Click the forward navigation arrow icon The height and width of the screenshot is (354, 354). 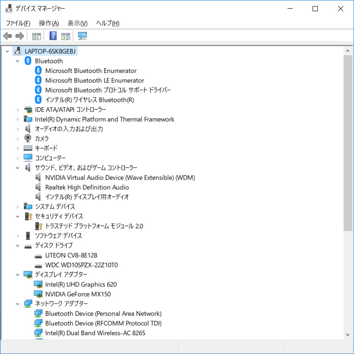pyautogui.click(x=19, y=36)
